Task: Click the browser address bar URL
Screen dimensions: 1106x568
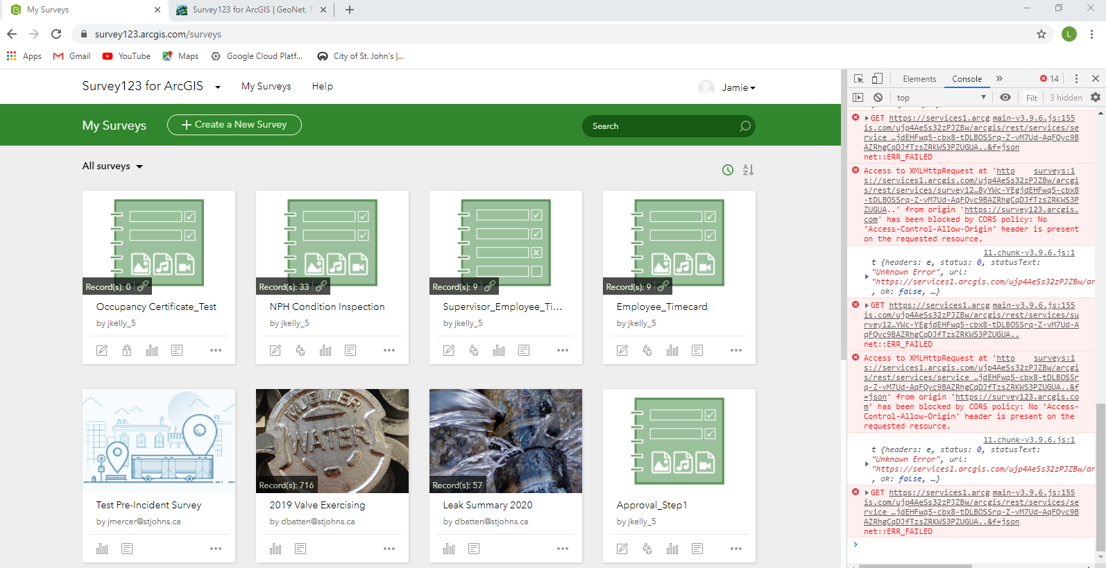Action: pyautogui.click(x=158, y=34)
